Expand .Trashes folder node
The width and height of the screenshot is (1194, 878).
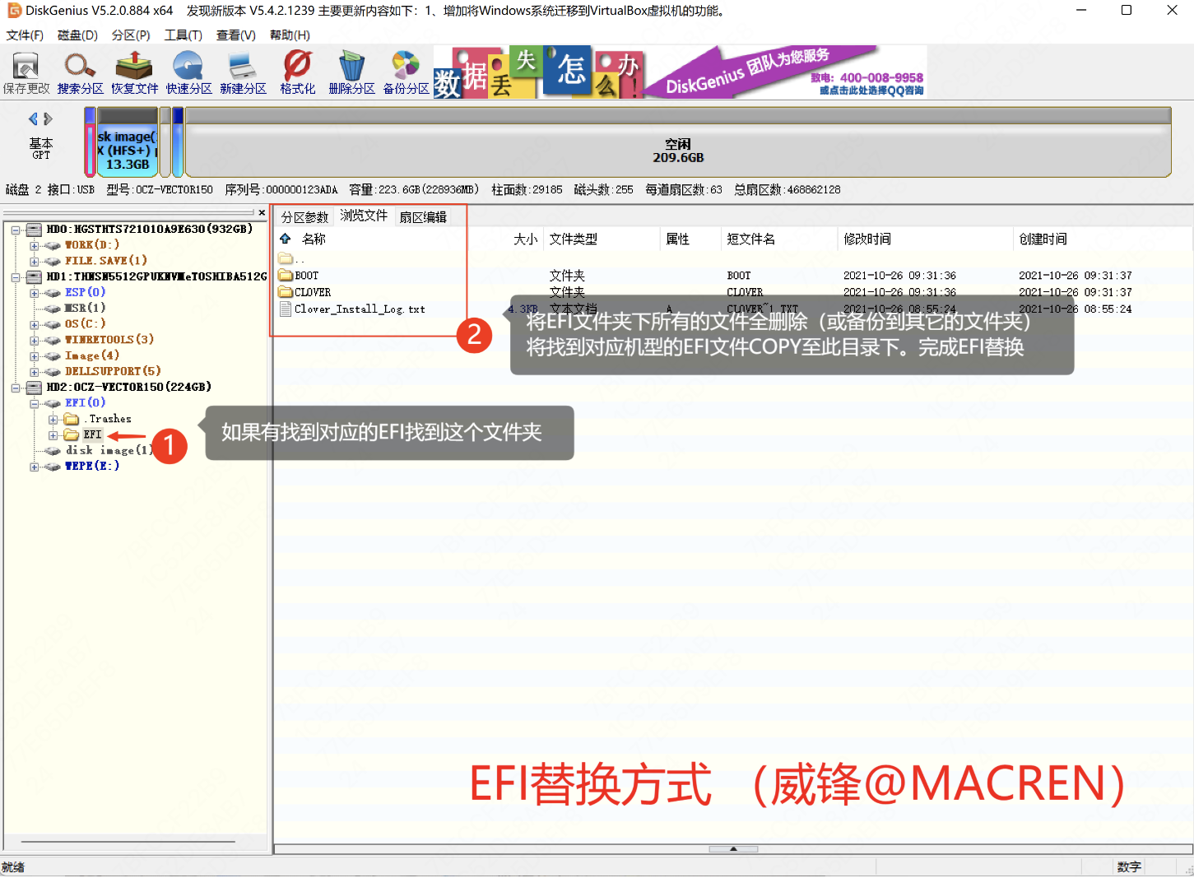pos(53,420)
